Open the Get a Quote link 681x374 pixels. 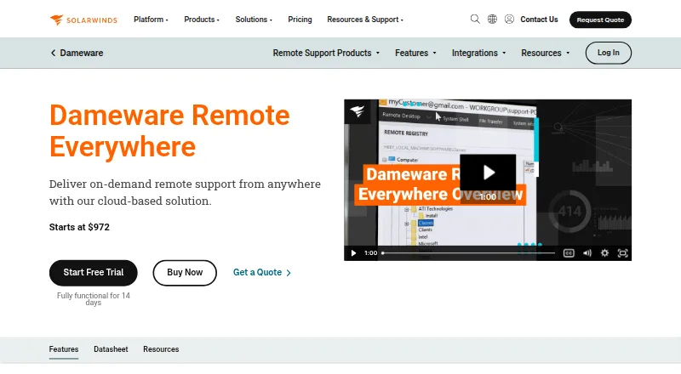pos(262,273)
